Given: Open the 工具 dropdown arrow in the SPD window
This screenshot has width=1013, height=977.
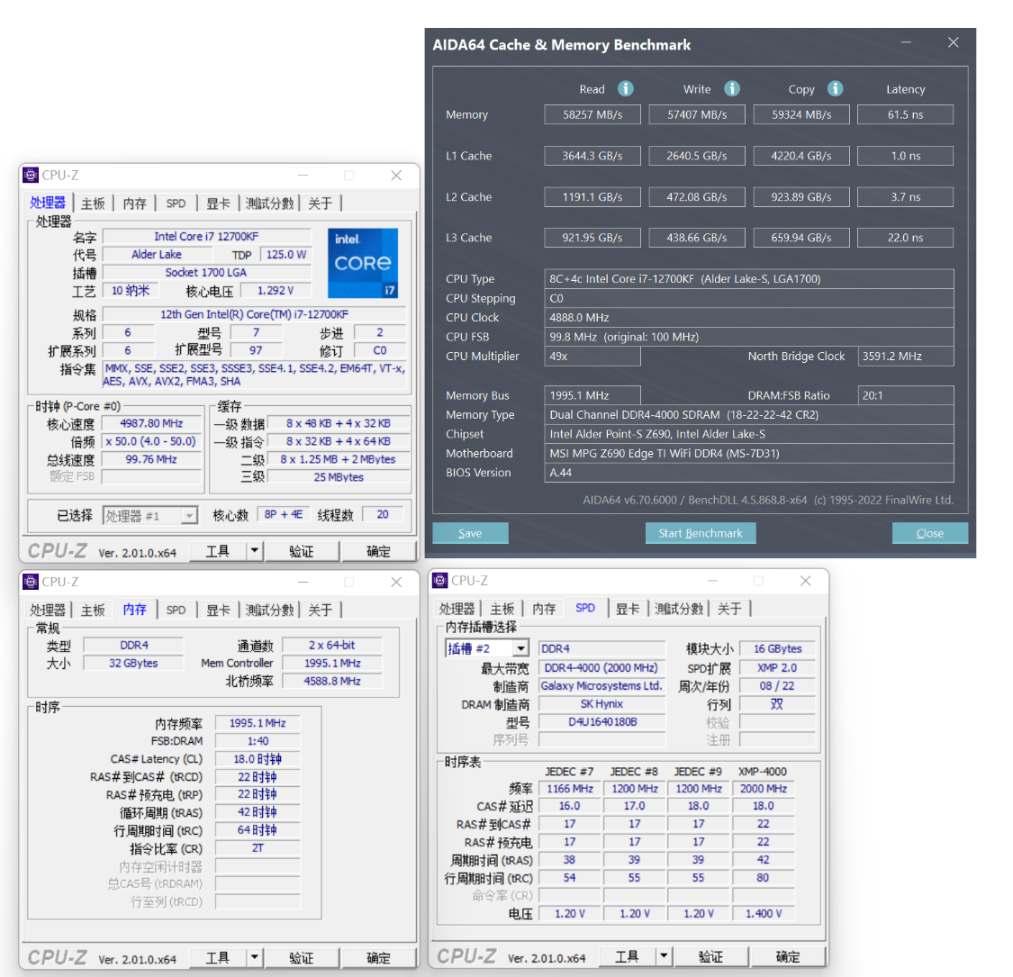Looking at the screenshot, I should tap(664, 955).
